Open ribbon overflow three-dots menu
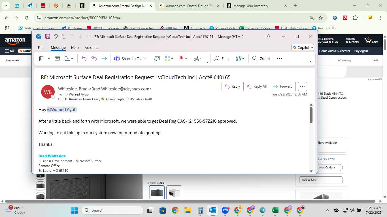This screenshot has width=387, height=217. click(279, 58)
